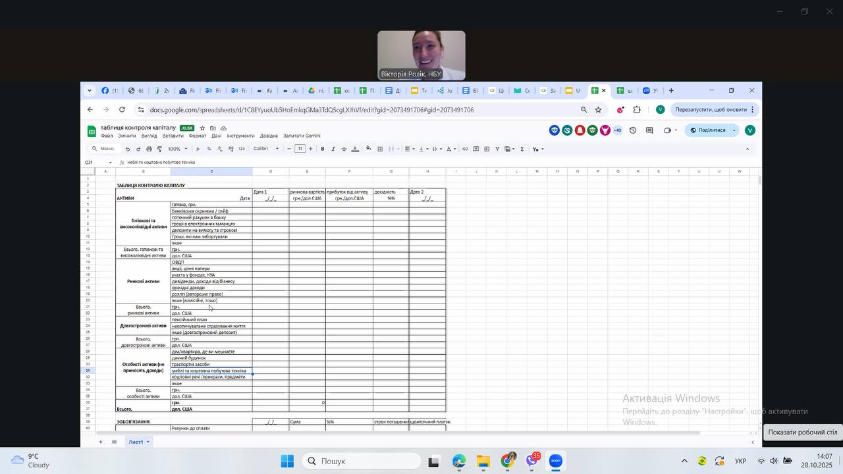Click the Поділитися share button
Image resolution: width=843 pixels, height=474 pixels.
click(708, 130)
